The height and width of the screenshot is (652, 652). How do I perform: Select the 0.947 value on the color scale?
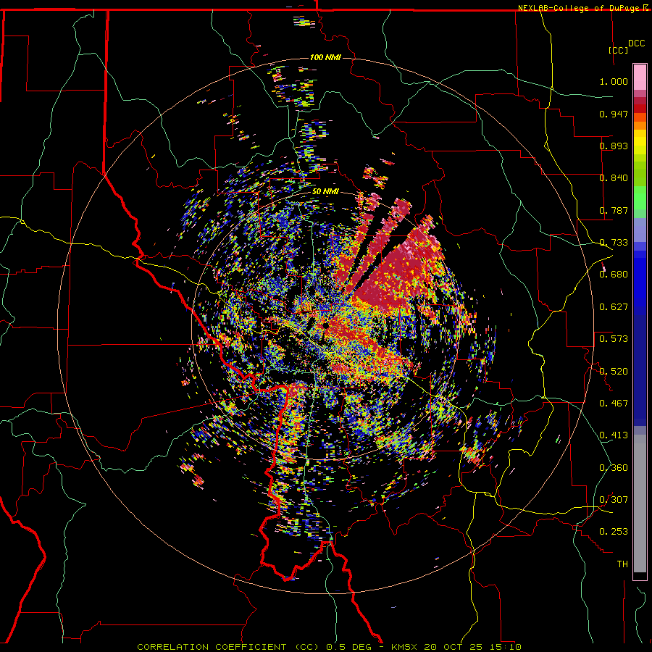[614, 114]
